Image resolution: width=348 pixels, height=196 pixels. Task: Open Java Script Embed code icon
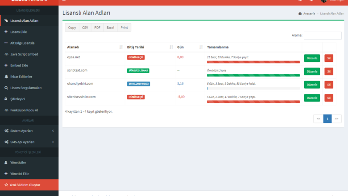pyautogui.click(x=6, y=54)
